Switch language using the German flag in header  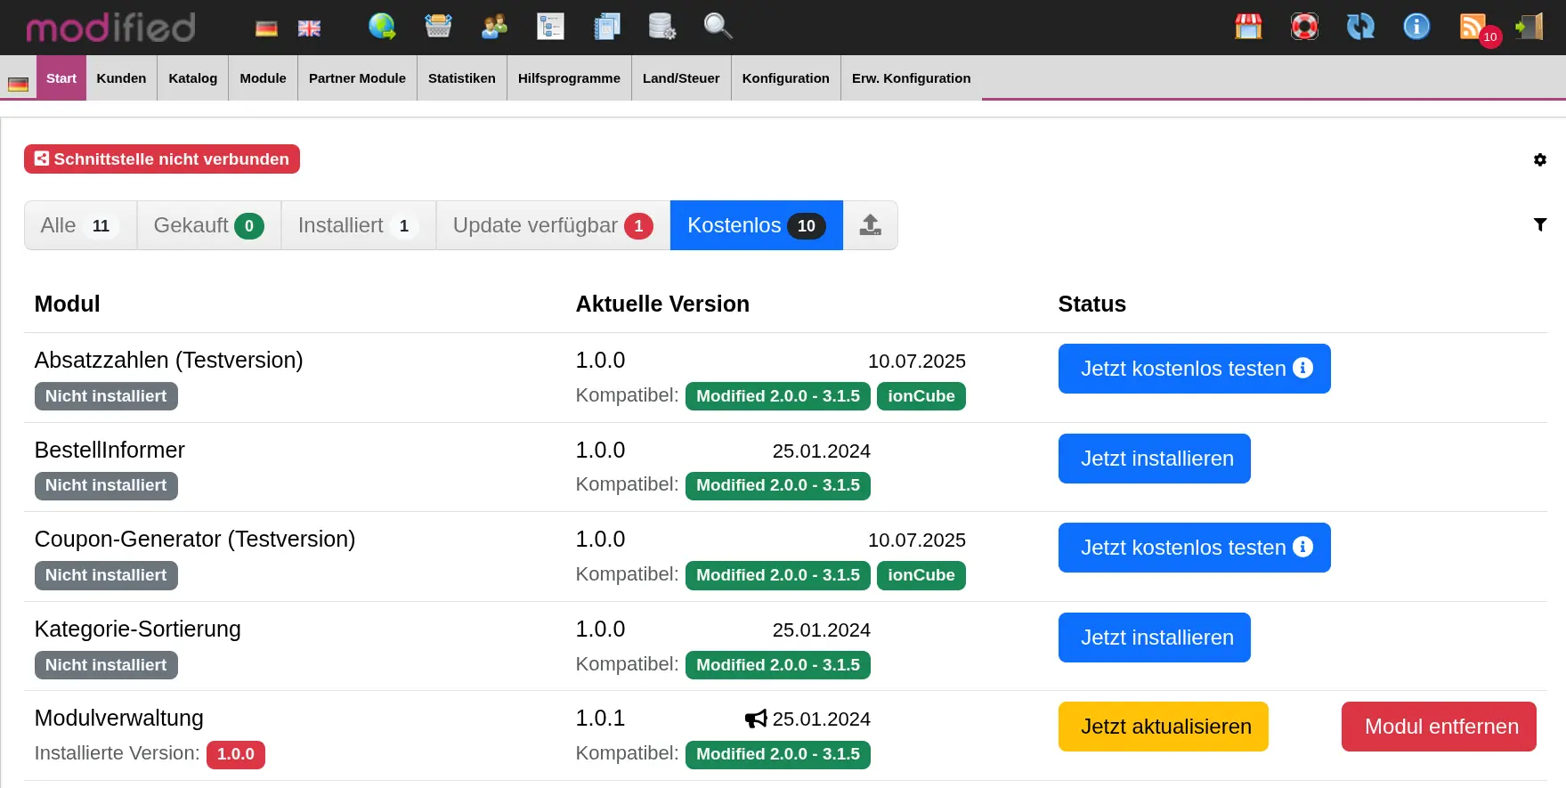pyautogui.click(x=266, y=28)
